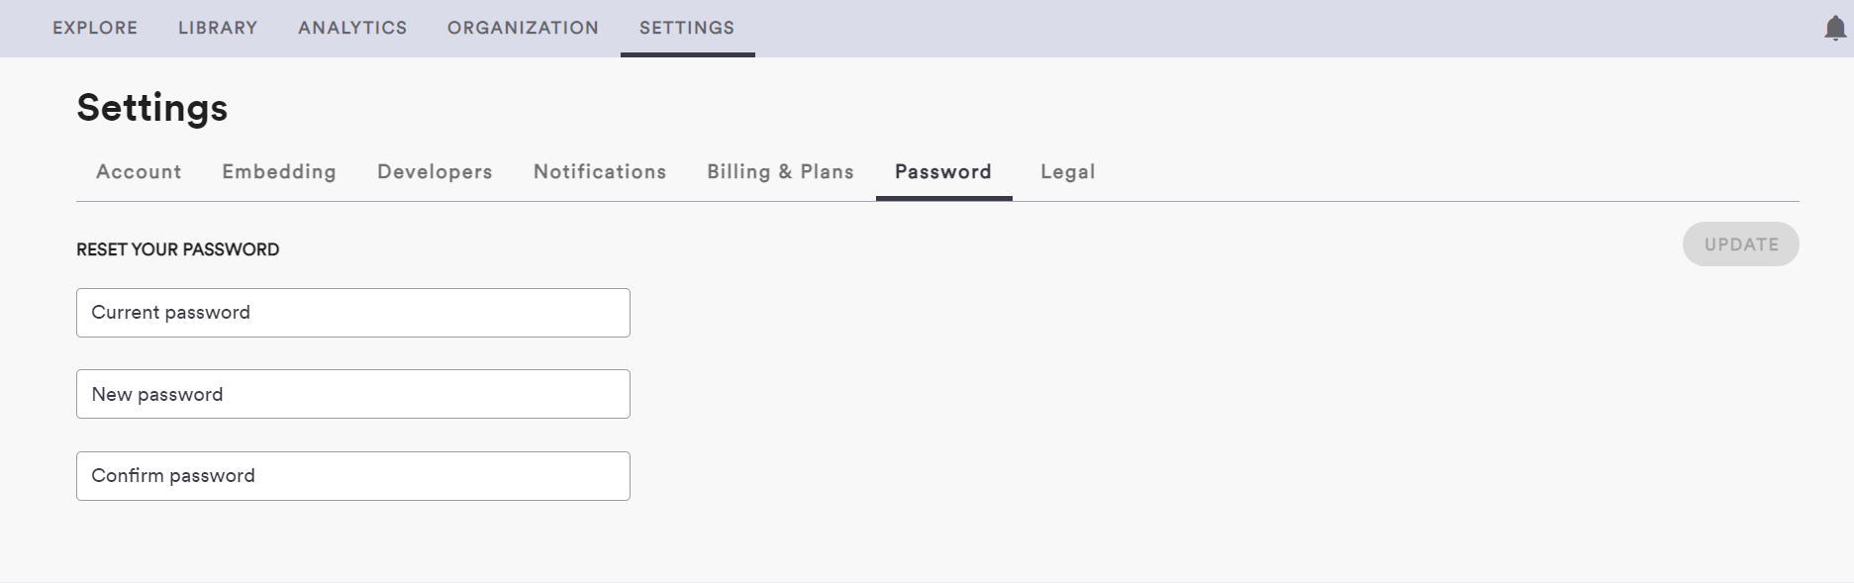Click the divider line under the settings tabs
The height and width of the screenshot is (583, 1854).
pyautogui.click(x=1386, y=201)
